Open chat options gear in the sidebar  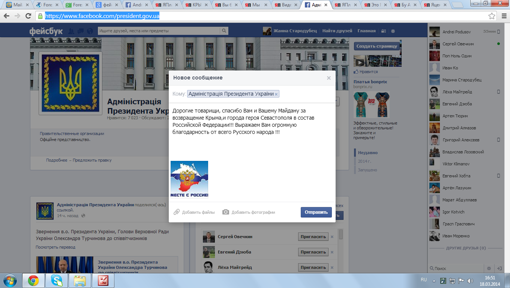point(489,268)
